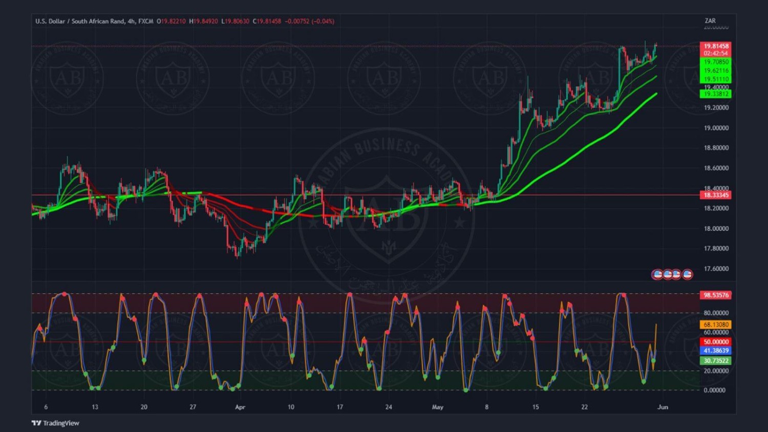Click the change value −0.00752 (−0.04%)

[x=309, y=21]
